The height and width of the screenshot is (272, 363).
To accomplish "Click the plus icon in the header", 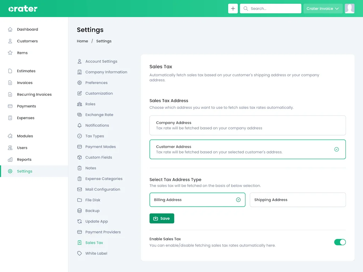I will (x=233, y=8).
